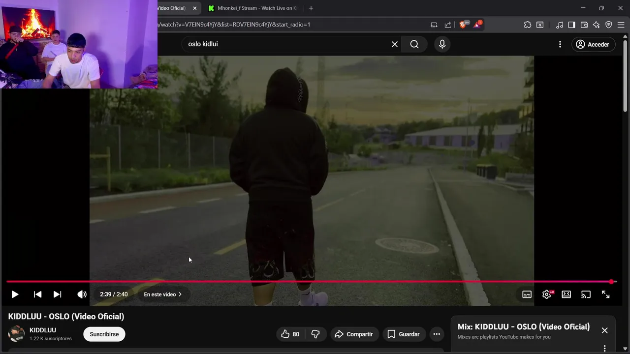The image size is (630, 354).
Task: Click install app icon in address bar
Action: [x=434, y=25]
